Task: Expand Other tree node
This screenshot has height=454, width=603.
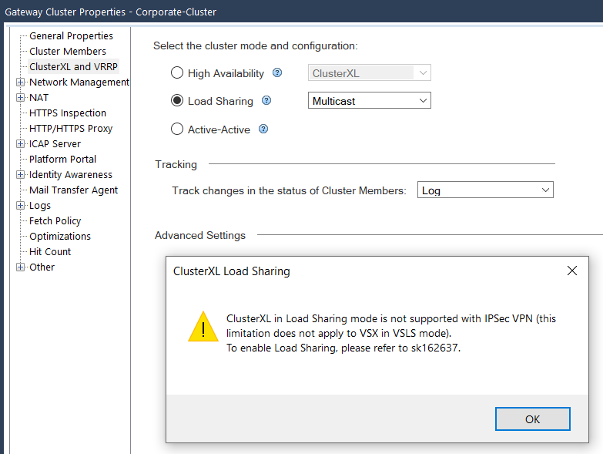Action: pos(20,267)
